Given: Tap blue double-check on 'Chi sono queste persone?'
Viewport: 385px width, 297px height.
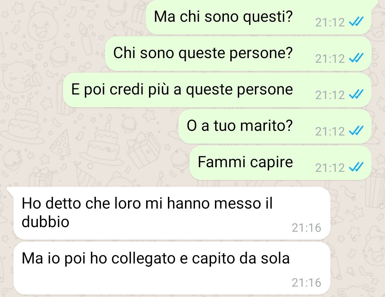Looking at the screenshot, I should [x=356, y=58].
